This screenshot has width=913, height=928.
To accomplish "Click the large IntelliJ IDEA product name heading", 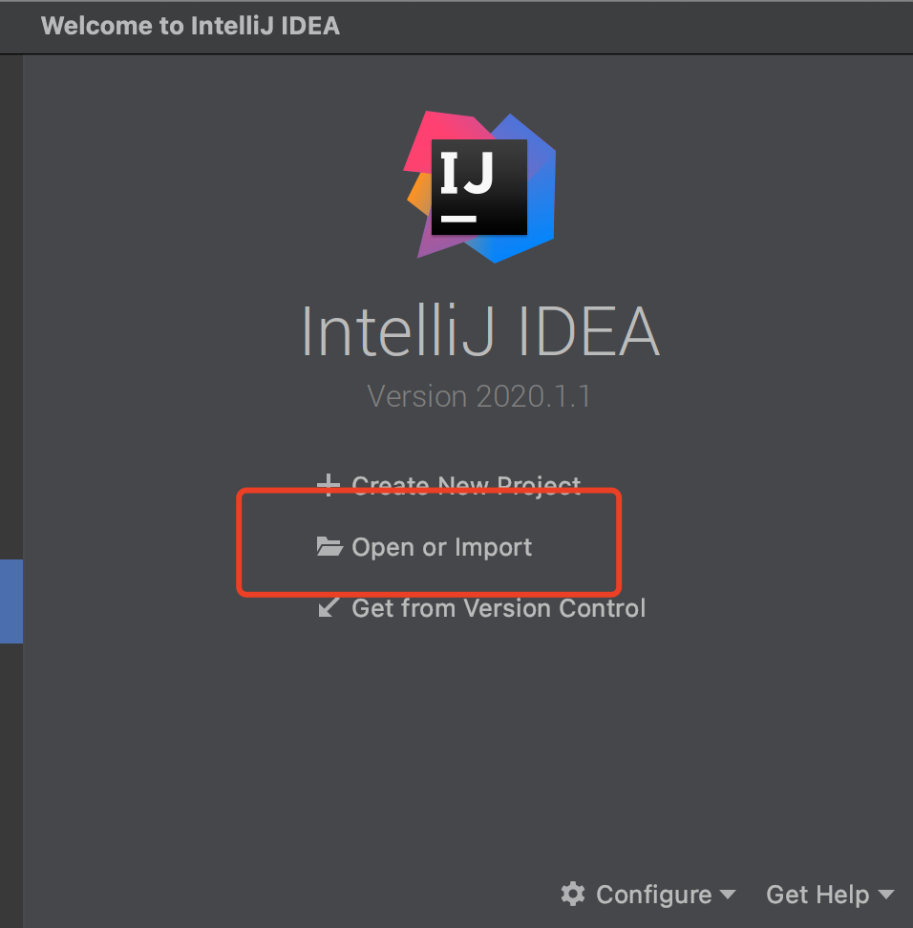I will coord(480,331).
